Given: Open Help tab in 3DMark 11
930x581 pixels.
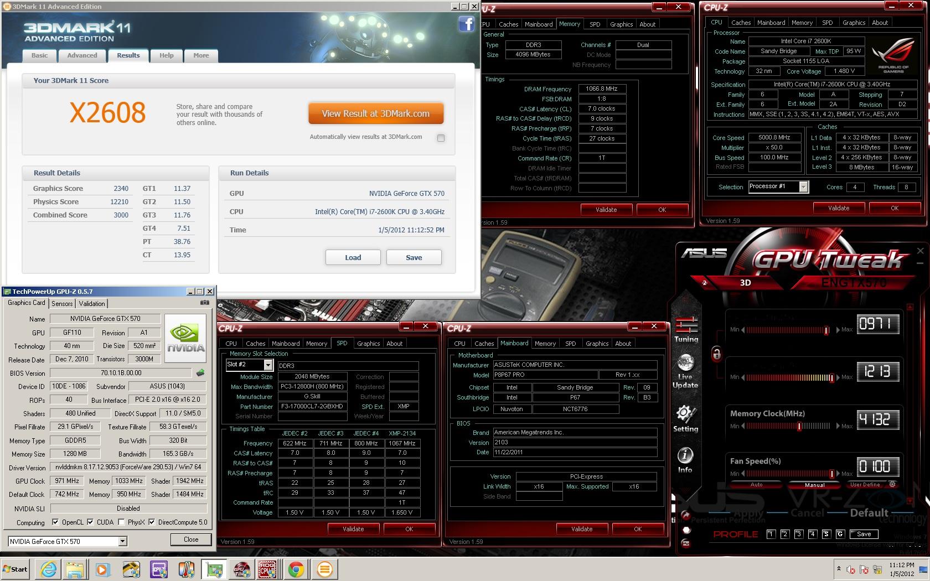Looking at the screenshot, I should (167, 55).
